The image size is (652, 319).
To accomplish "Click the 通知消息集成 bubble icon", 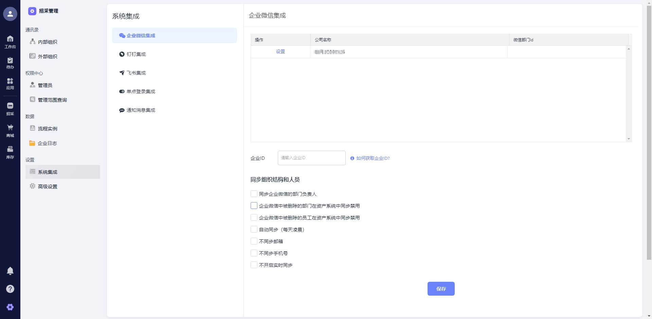I will 122,110.
